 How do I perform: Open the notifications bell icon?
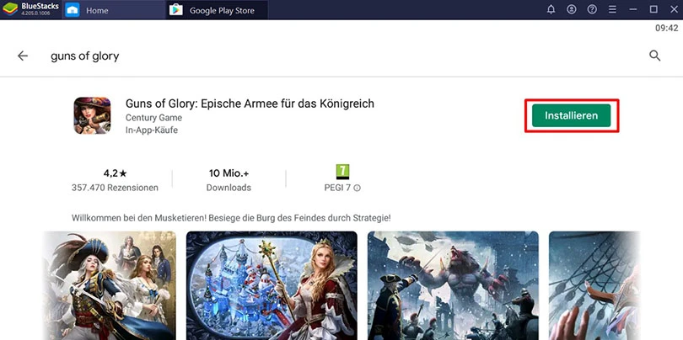pyautogui.click(x=551, y=9)
